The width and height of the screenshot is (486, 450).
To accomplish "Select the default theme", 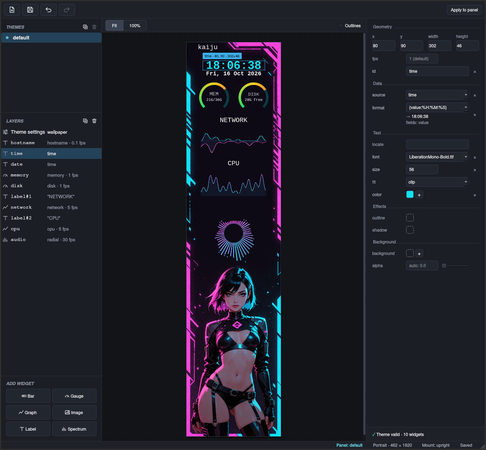I will click(51, 38).
